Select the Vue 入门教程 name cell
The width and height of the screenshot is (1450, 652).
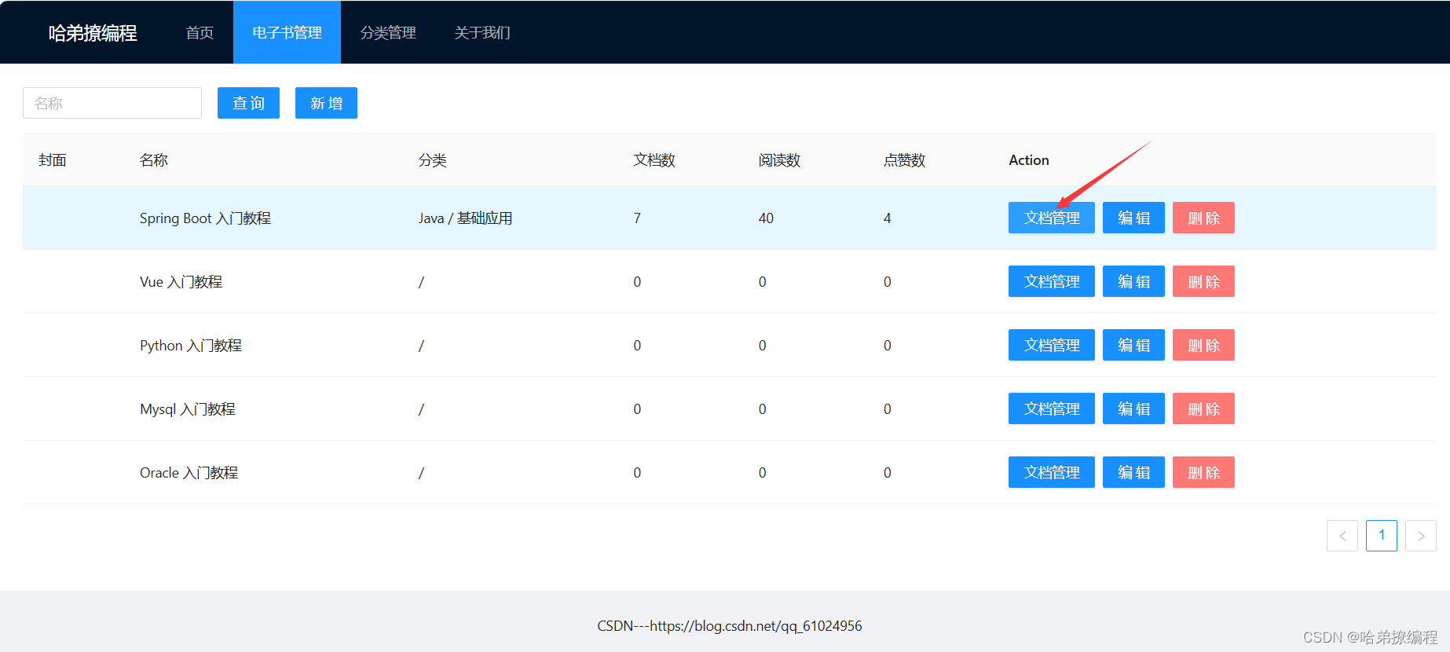(181, 282)
